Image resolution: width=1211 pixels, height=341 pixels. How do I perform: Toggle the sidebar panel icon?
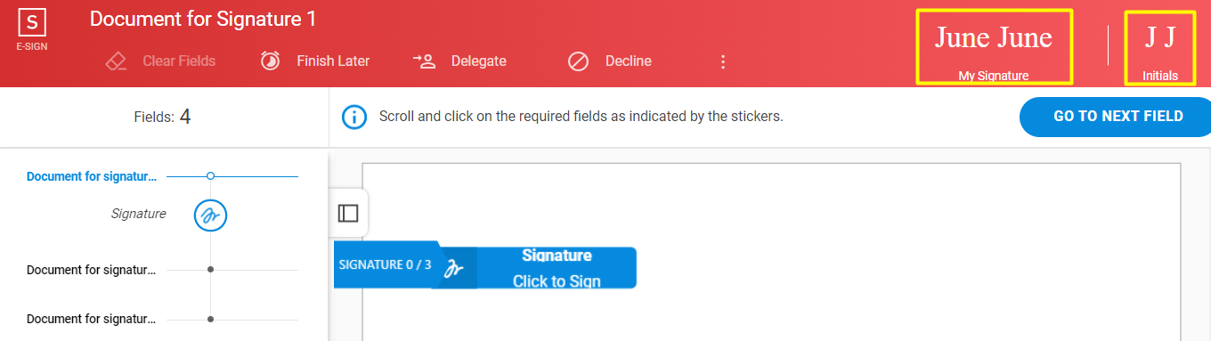(348, 213)
